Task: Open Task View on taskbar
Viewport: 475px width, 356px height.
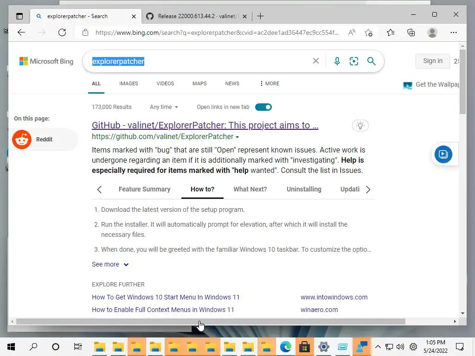Action: 78,347
